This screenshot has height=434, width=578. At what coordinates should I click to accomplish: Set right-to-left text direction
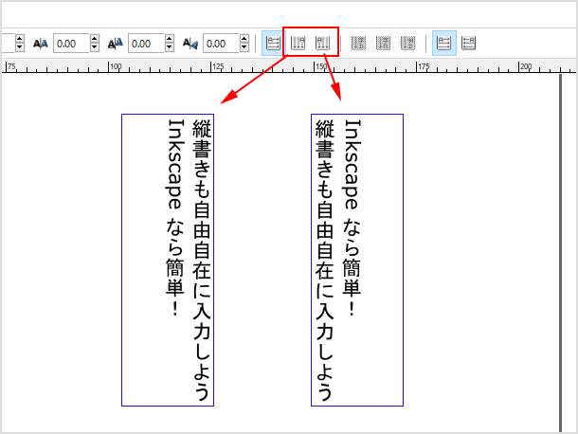468,44
